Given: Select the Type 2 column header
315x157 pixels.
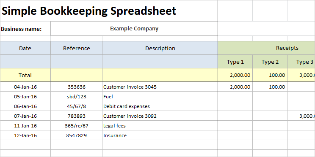Looking at the screenshot, I should (x=270, y=62).
